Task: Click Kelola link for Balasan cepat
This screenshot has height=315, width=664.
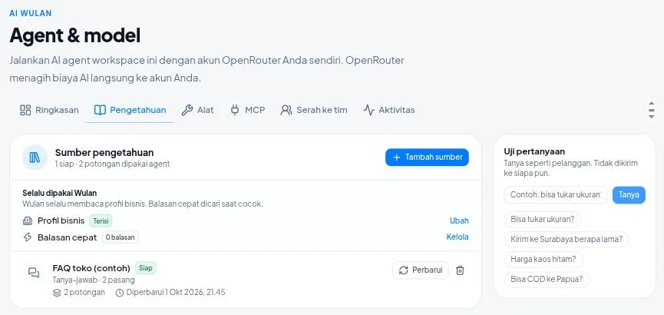Action: pos(458,237)
